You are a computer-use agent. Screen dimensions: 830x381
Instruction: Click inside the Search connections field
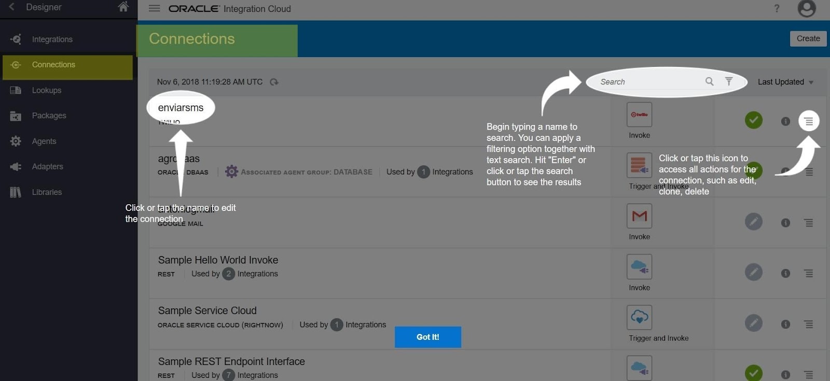click(648, 82)
